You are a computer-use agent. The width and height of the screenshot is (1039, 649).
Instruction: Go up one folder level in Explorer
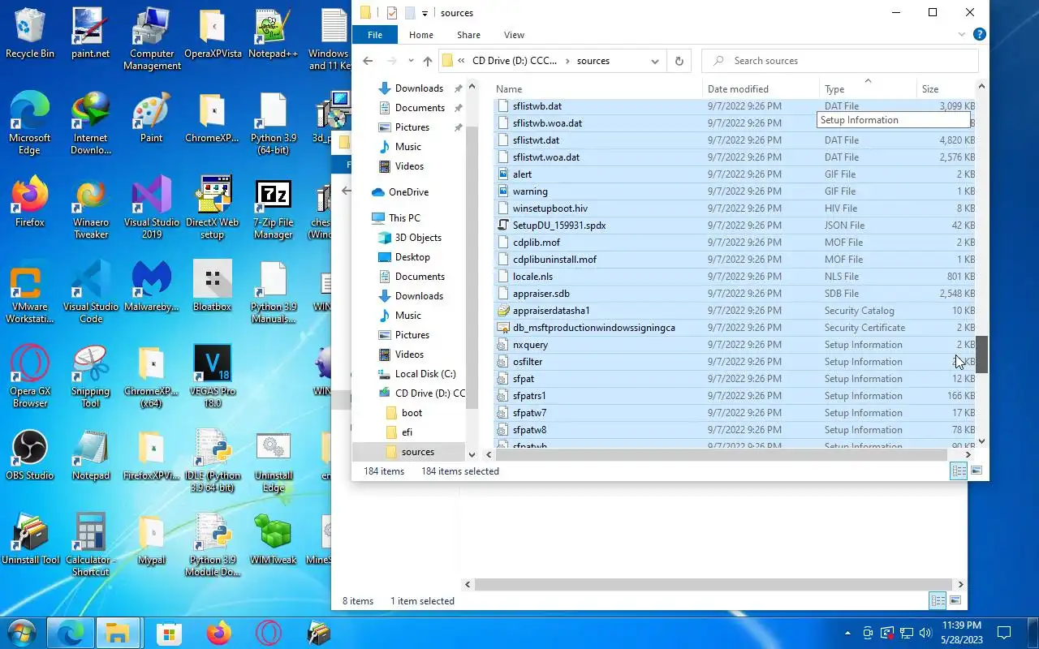click(428, 61)
